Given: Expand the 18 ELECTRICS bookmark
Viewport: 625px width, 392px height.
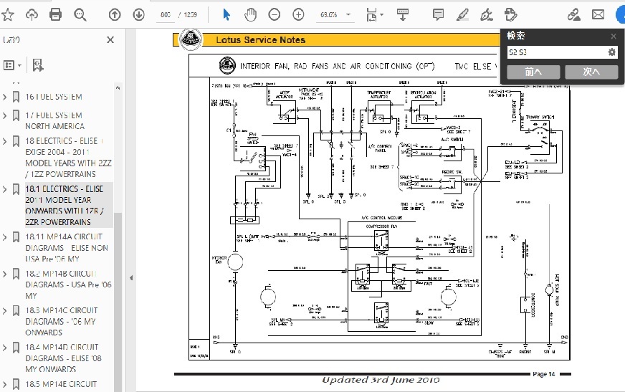Looking at the screenshot, I should 4,141.
